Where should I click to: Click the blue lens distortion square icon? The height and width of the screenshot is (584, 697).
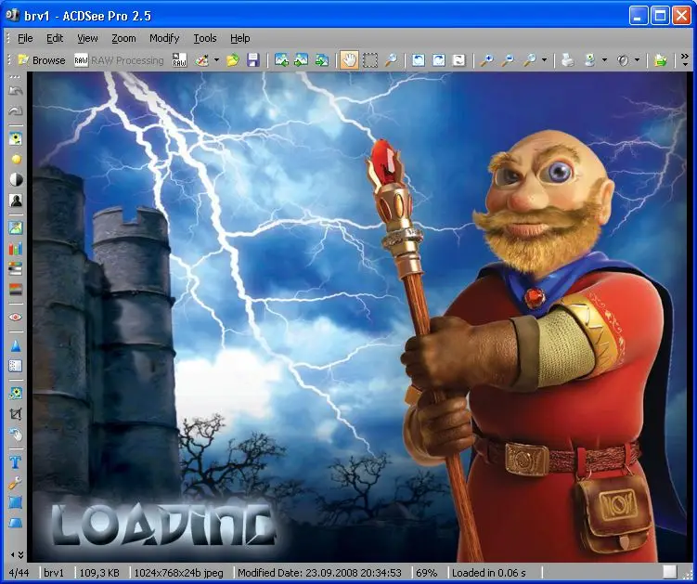[16, 503]
